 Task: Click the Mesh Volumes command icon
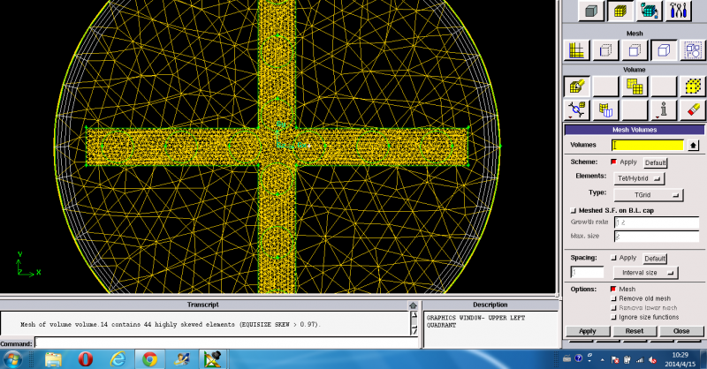577,87
